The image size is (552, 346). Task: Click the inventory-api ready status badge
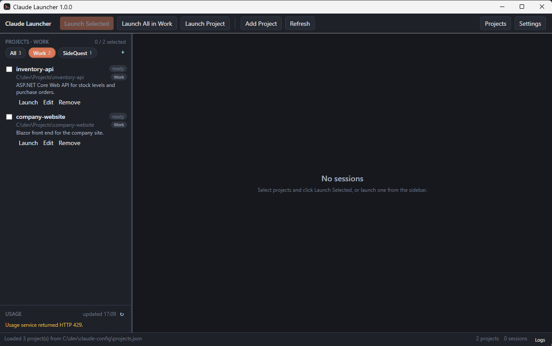pos(118,69)
